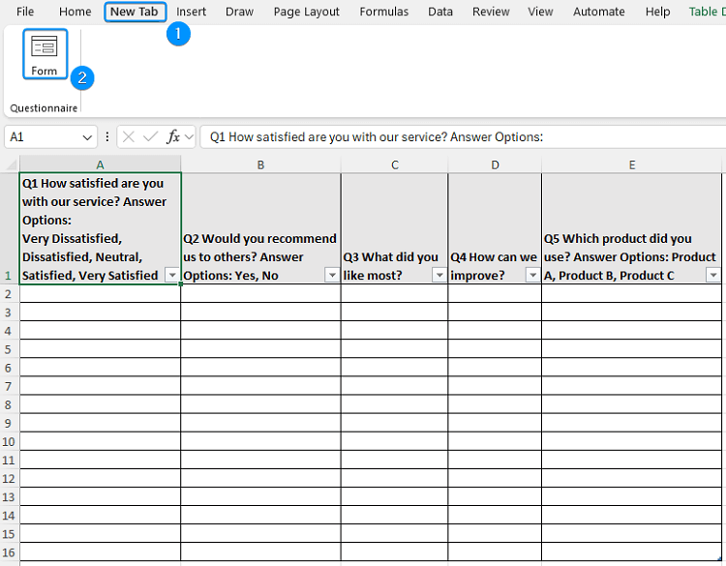Open Insert Function fx button
The image size is (726, 566).
pos(173,137)
